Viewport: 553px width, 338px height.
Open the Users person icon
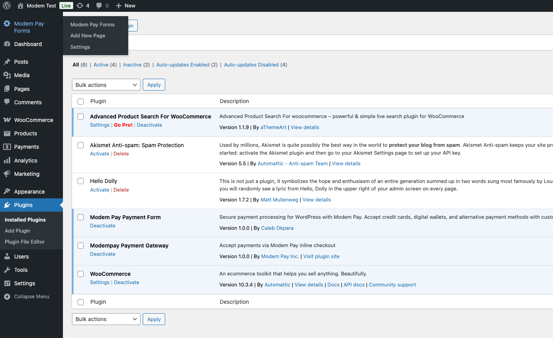pos(7,257)
